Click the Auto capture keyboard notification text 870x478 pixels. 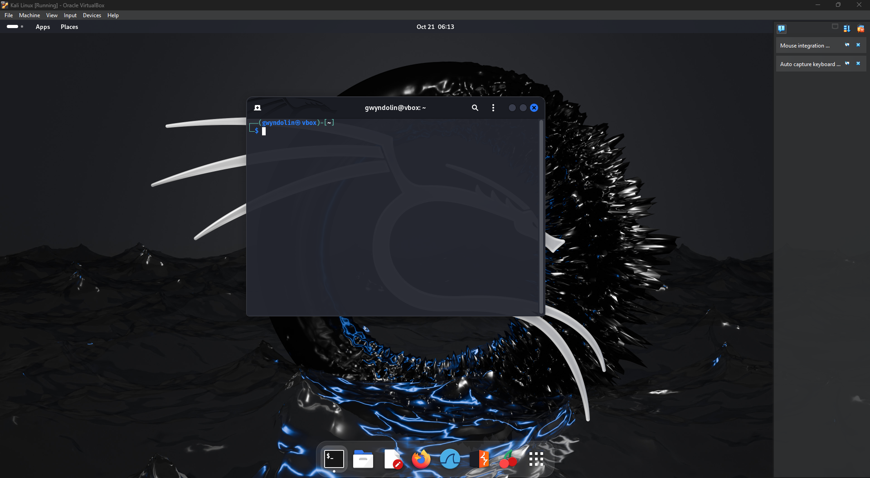click(810, 64)
